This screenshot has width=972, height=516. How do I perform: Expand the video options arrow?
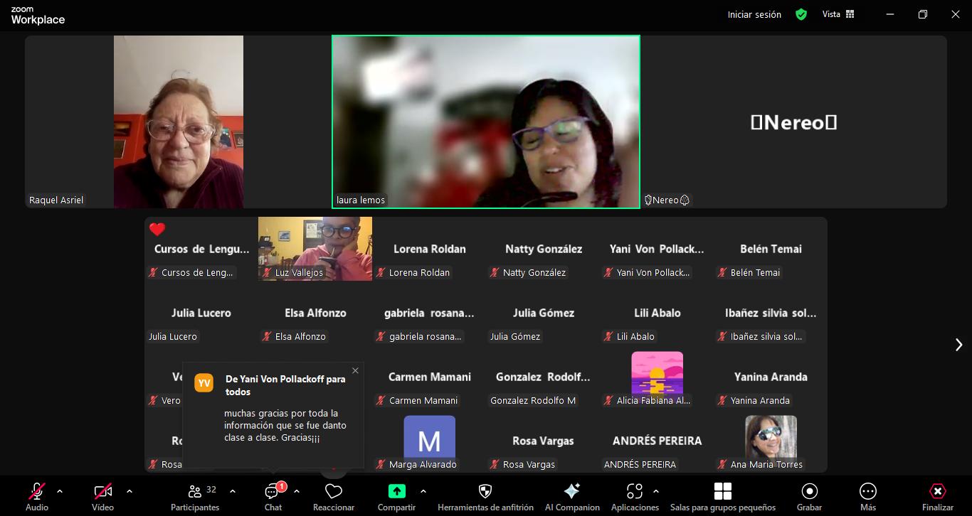tap(130, 491)
